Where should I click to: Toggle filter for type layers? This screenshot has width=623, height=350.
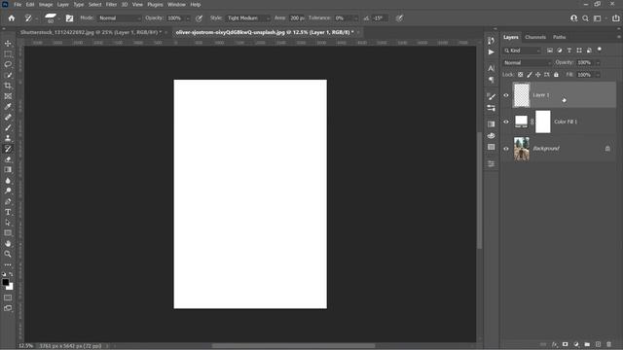(x=569, y=51)
